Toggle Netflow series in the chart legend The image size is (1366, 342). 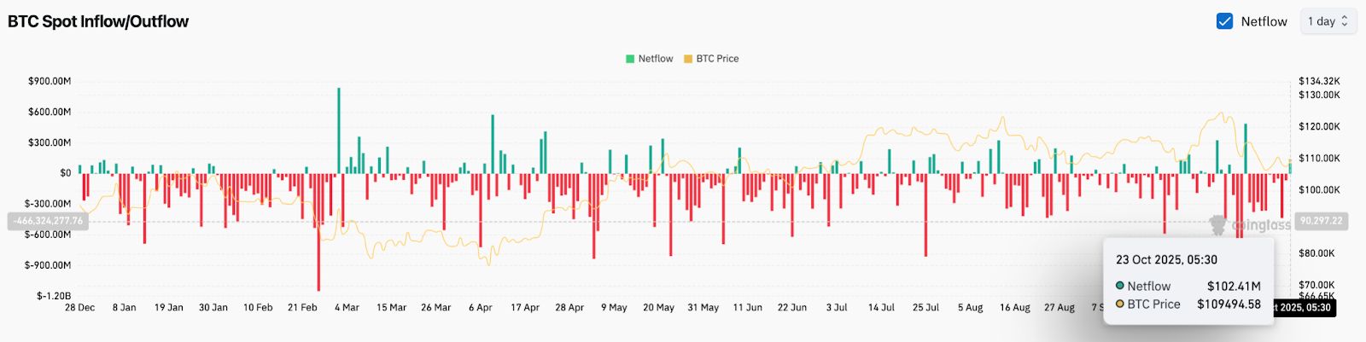point(655,59)
